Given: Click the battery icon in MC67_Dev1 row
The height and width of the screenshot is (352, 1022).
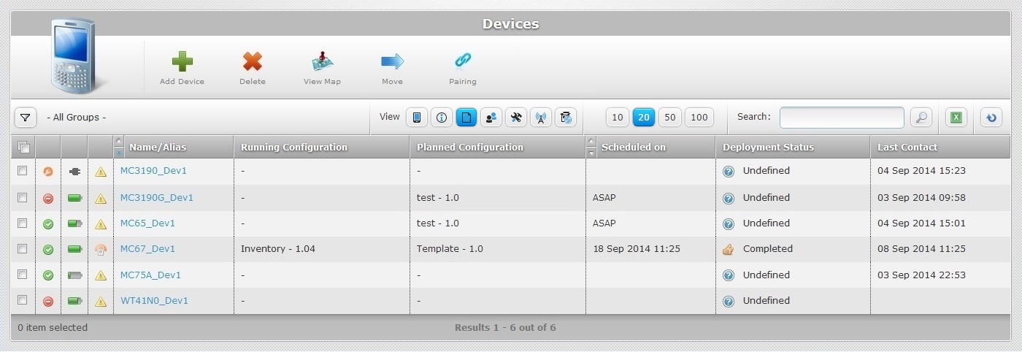Looking at the screenshot, I should [75, 250].
